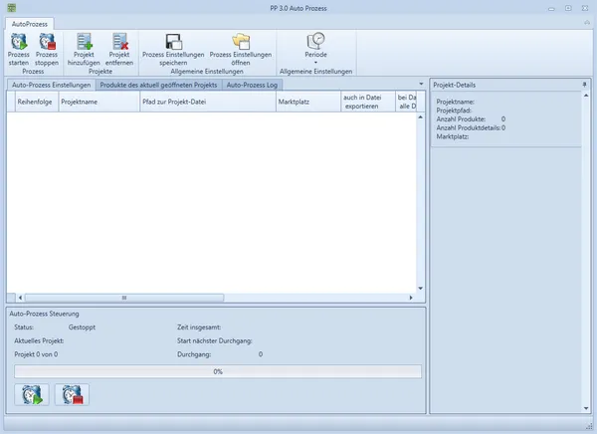Click the Auto-Prozess Steuerung heading
The height and width of the screenshot is (434, 597).
point(44,314)
